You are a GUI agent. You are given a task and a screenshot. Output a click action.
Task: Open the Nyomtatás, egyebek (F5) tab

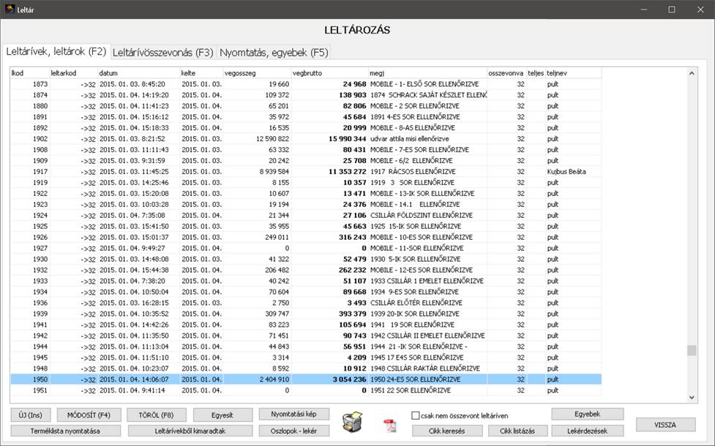tap(274, 53)
